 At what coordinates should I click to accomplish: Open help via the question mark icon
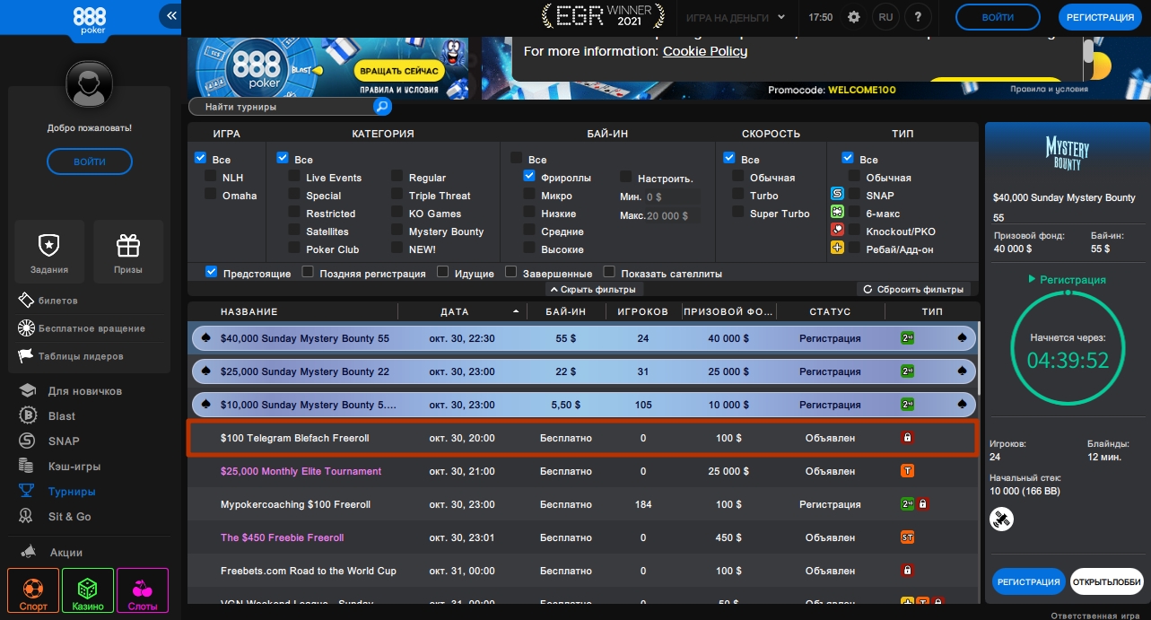[917, 17]
